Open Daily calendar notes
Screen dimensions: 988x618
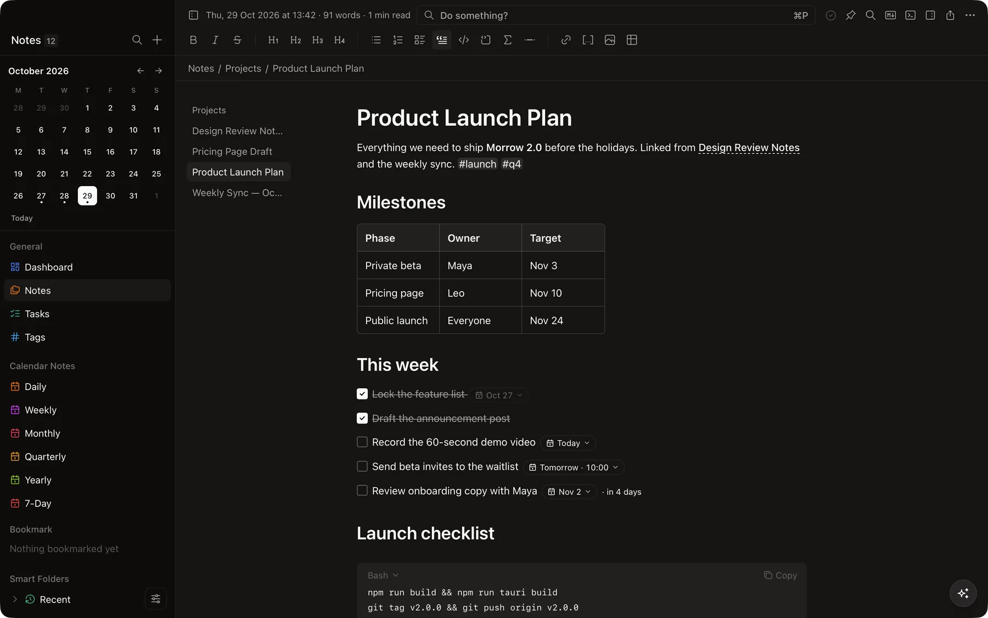coord(87,387)
